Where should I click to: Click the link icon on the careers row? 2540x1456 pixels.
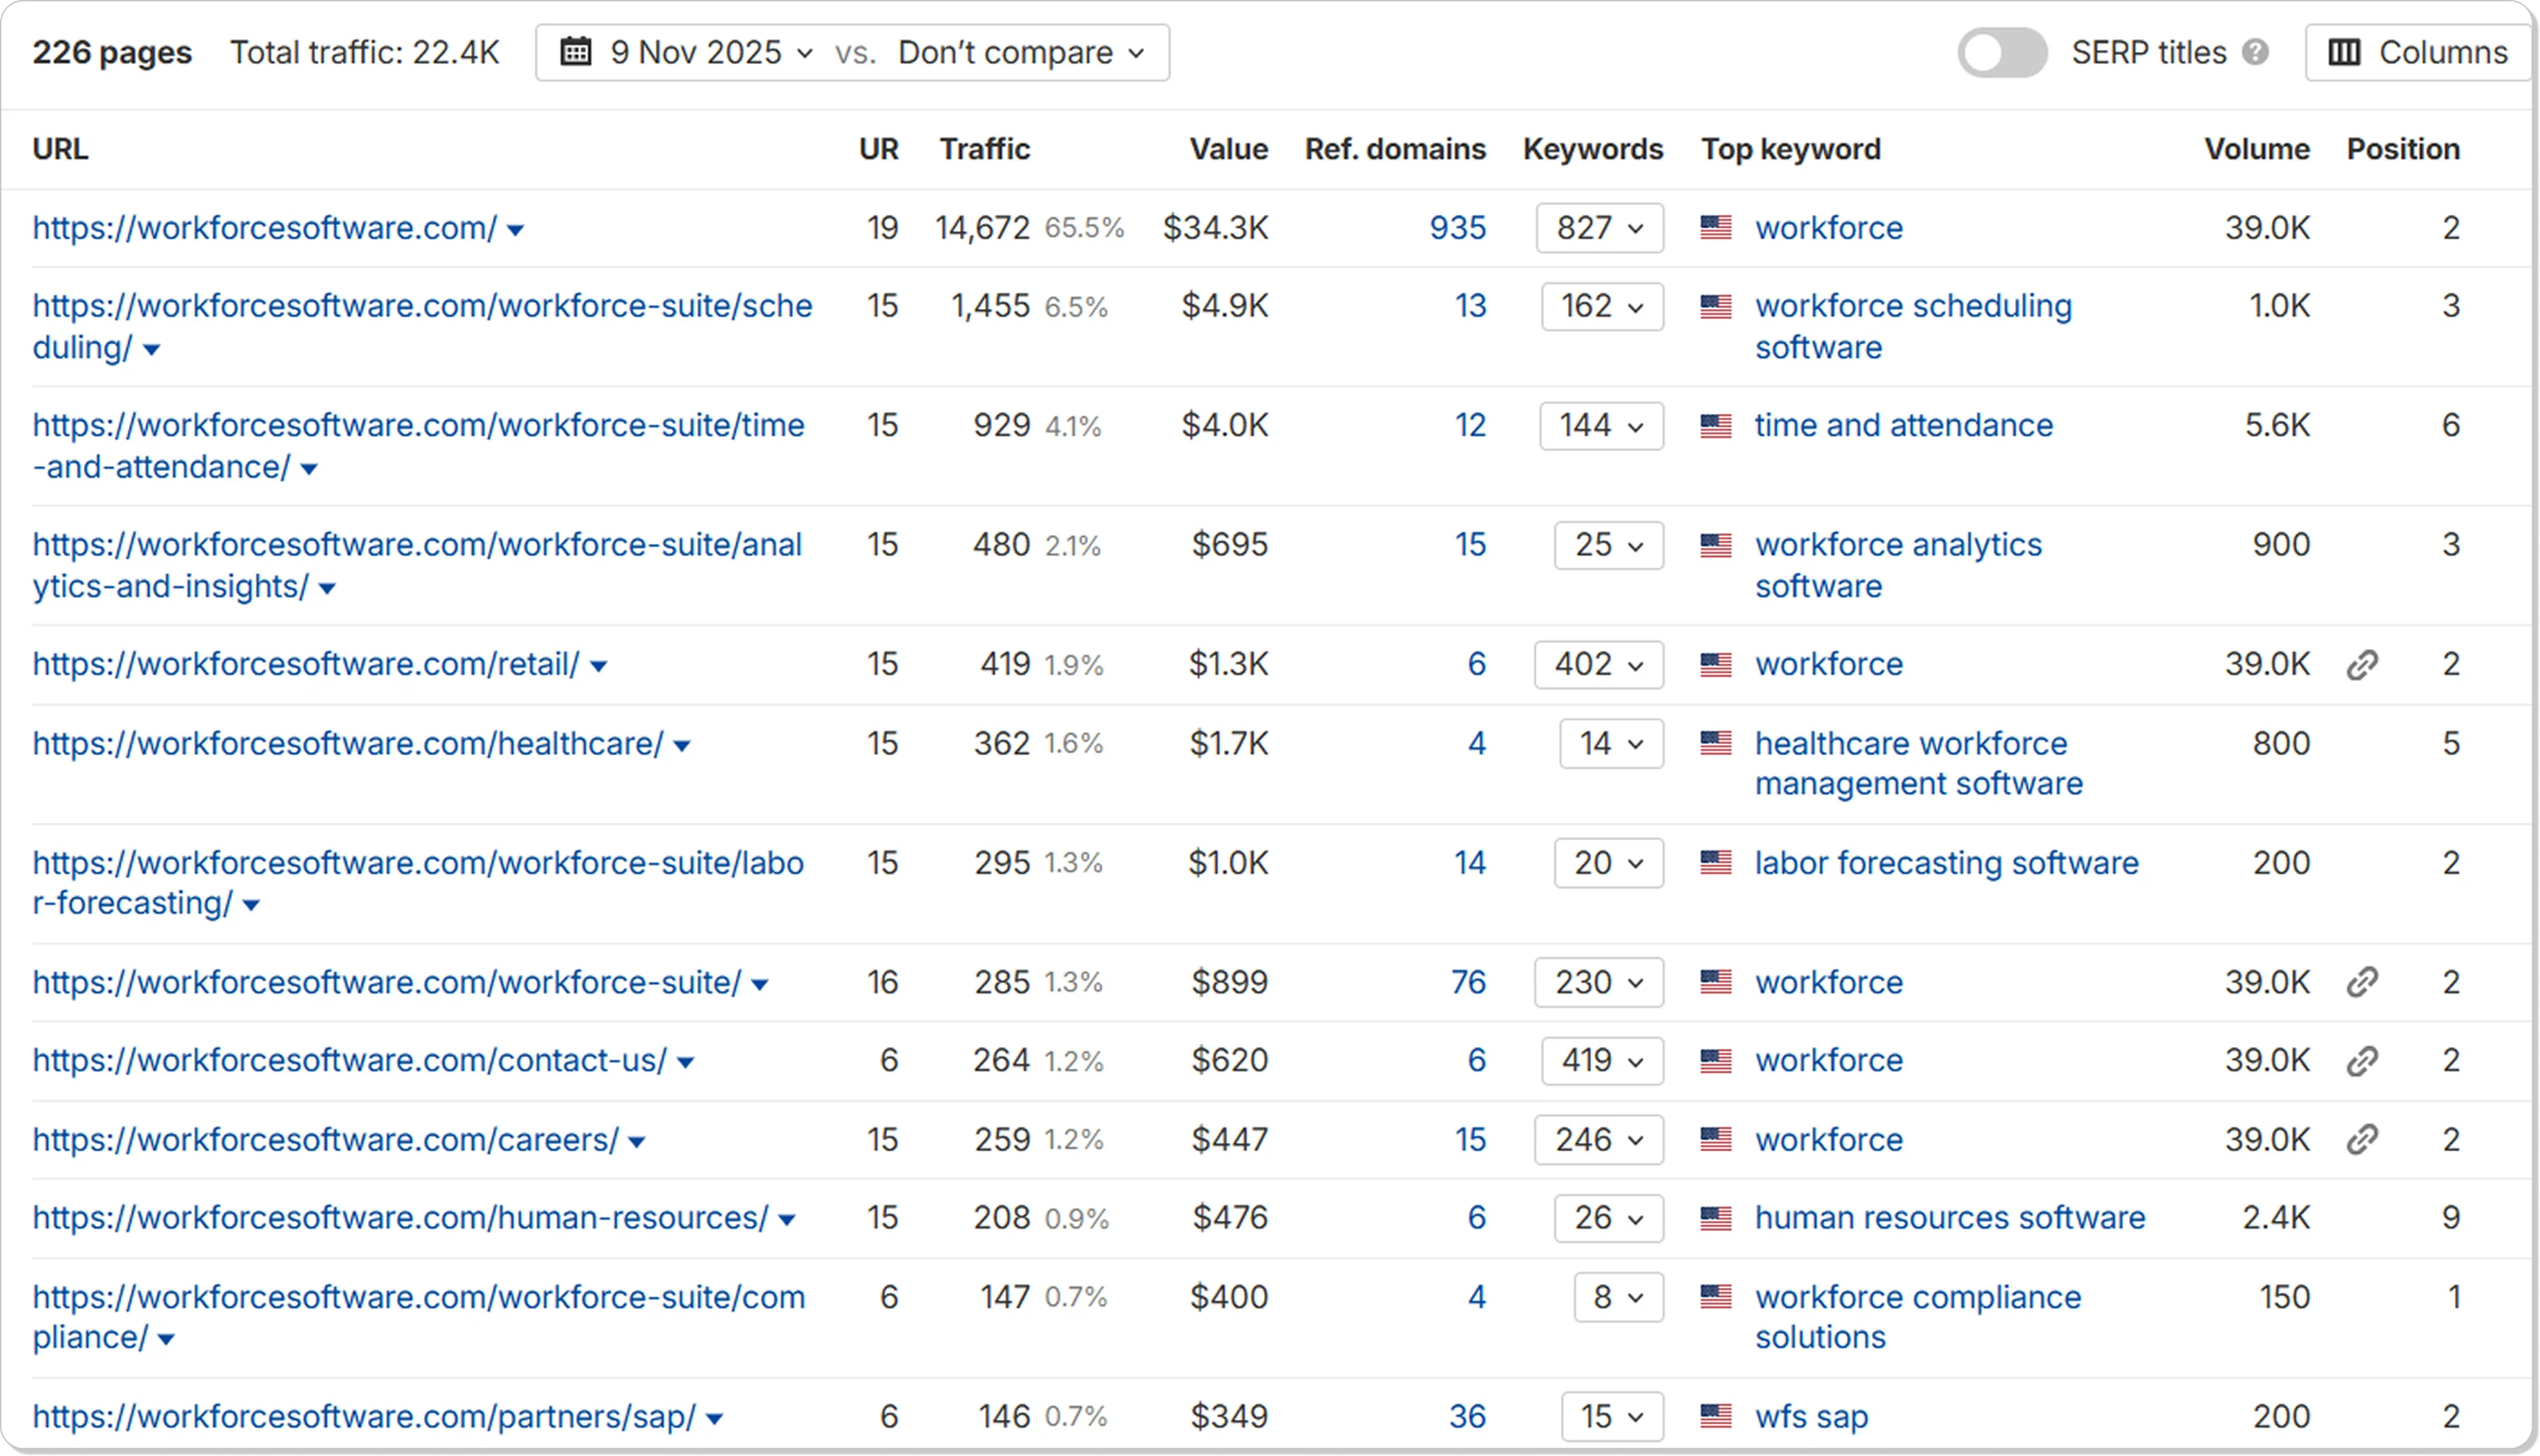click(2364, 1139)
